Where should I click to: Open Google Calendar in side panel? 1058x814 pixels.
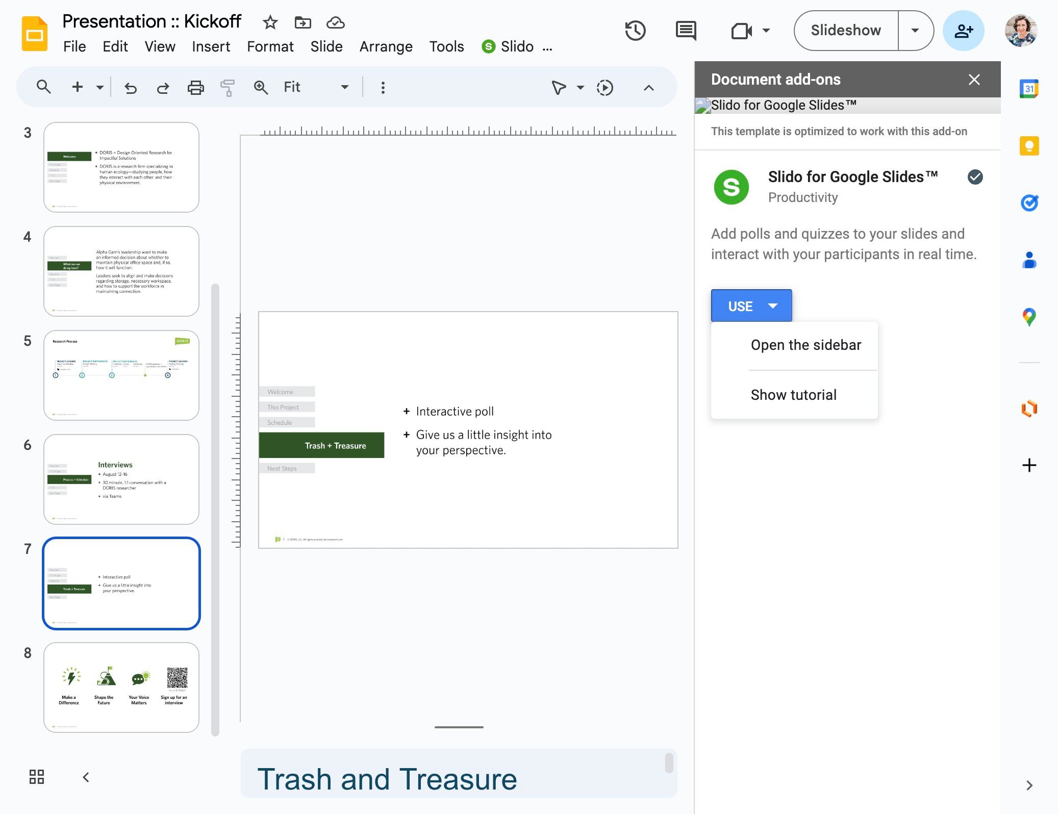(x=1029, y=89)
